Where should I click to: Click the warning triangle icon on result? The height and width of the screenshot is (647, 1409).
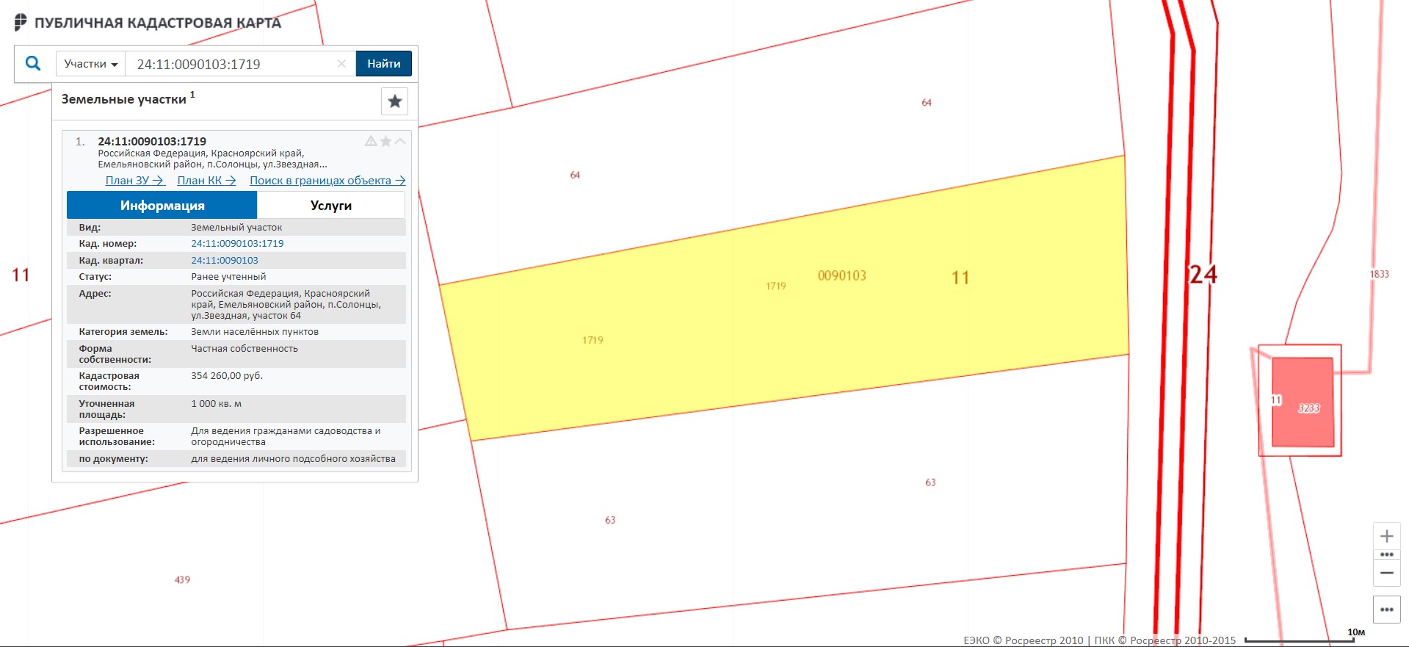click(371, 141)
